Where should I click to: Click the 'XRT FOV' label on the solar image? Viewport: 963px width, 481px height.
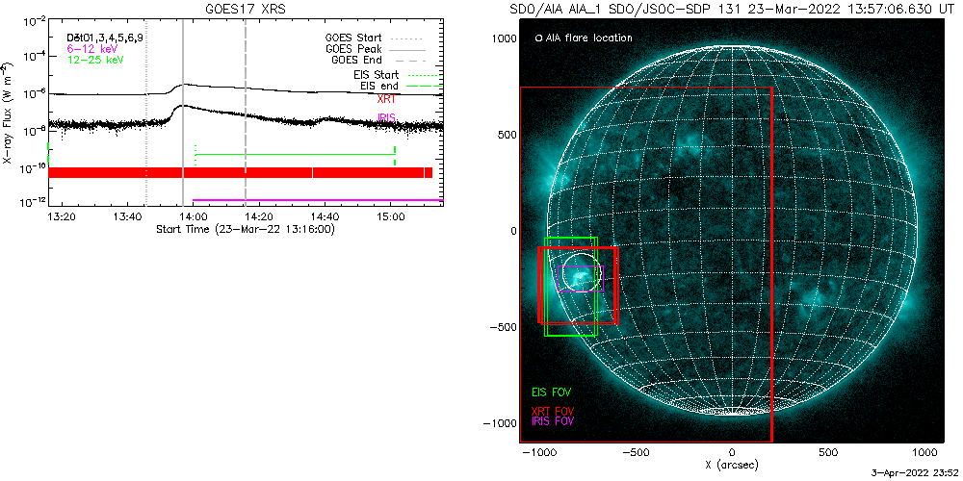(x=551, y=411)
